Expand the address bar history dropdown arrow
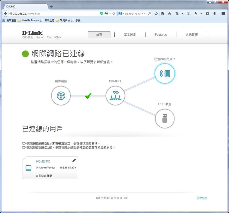Screen dimensions: 229x213 [x=110, y=14]
